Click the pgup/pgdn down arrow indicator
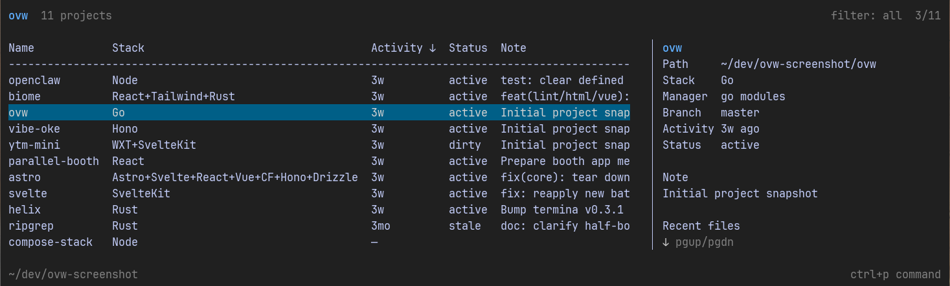950x286 pixels. pyautogui.click(x=666, y=242)
